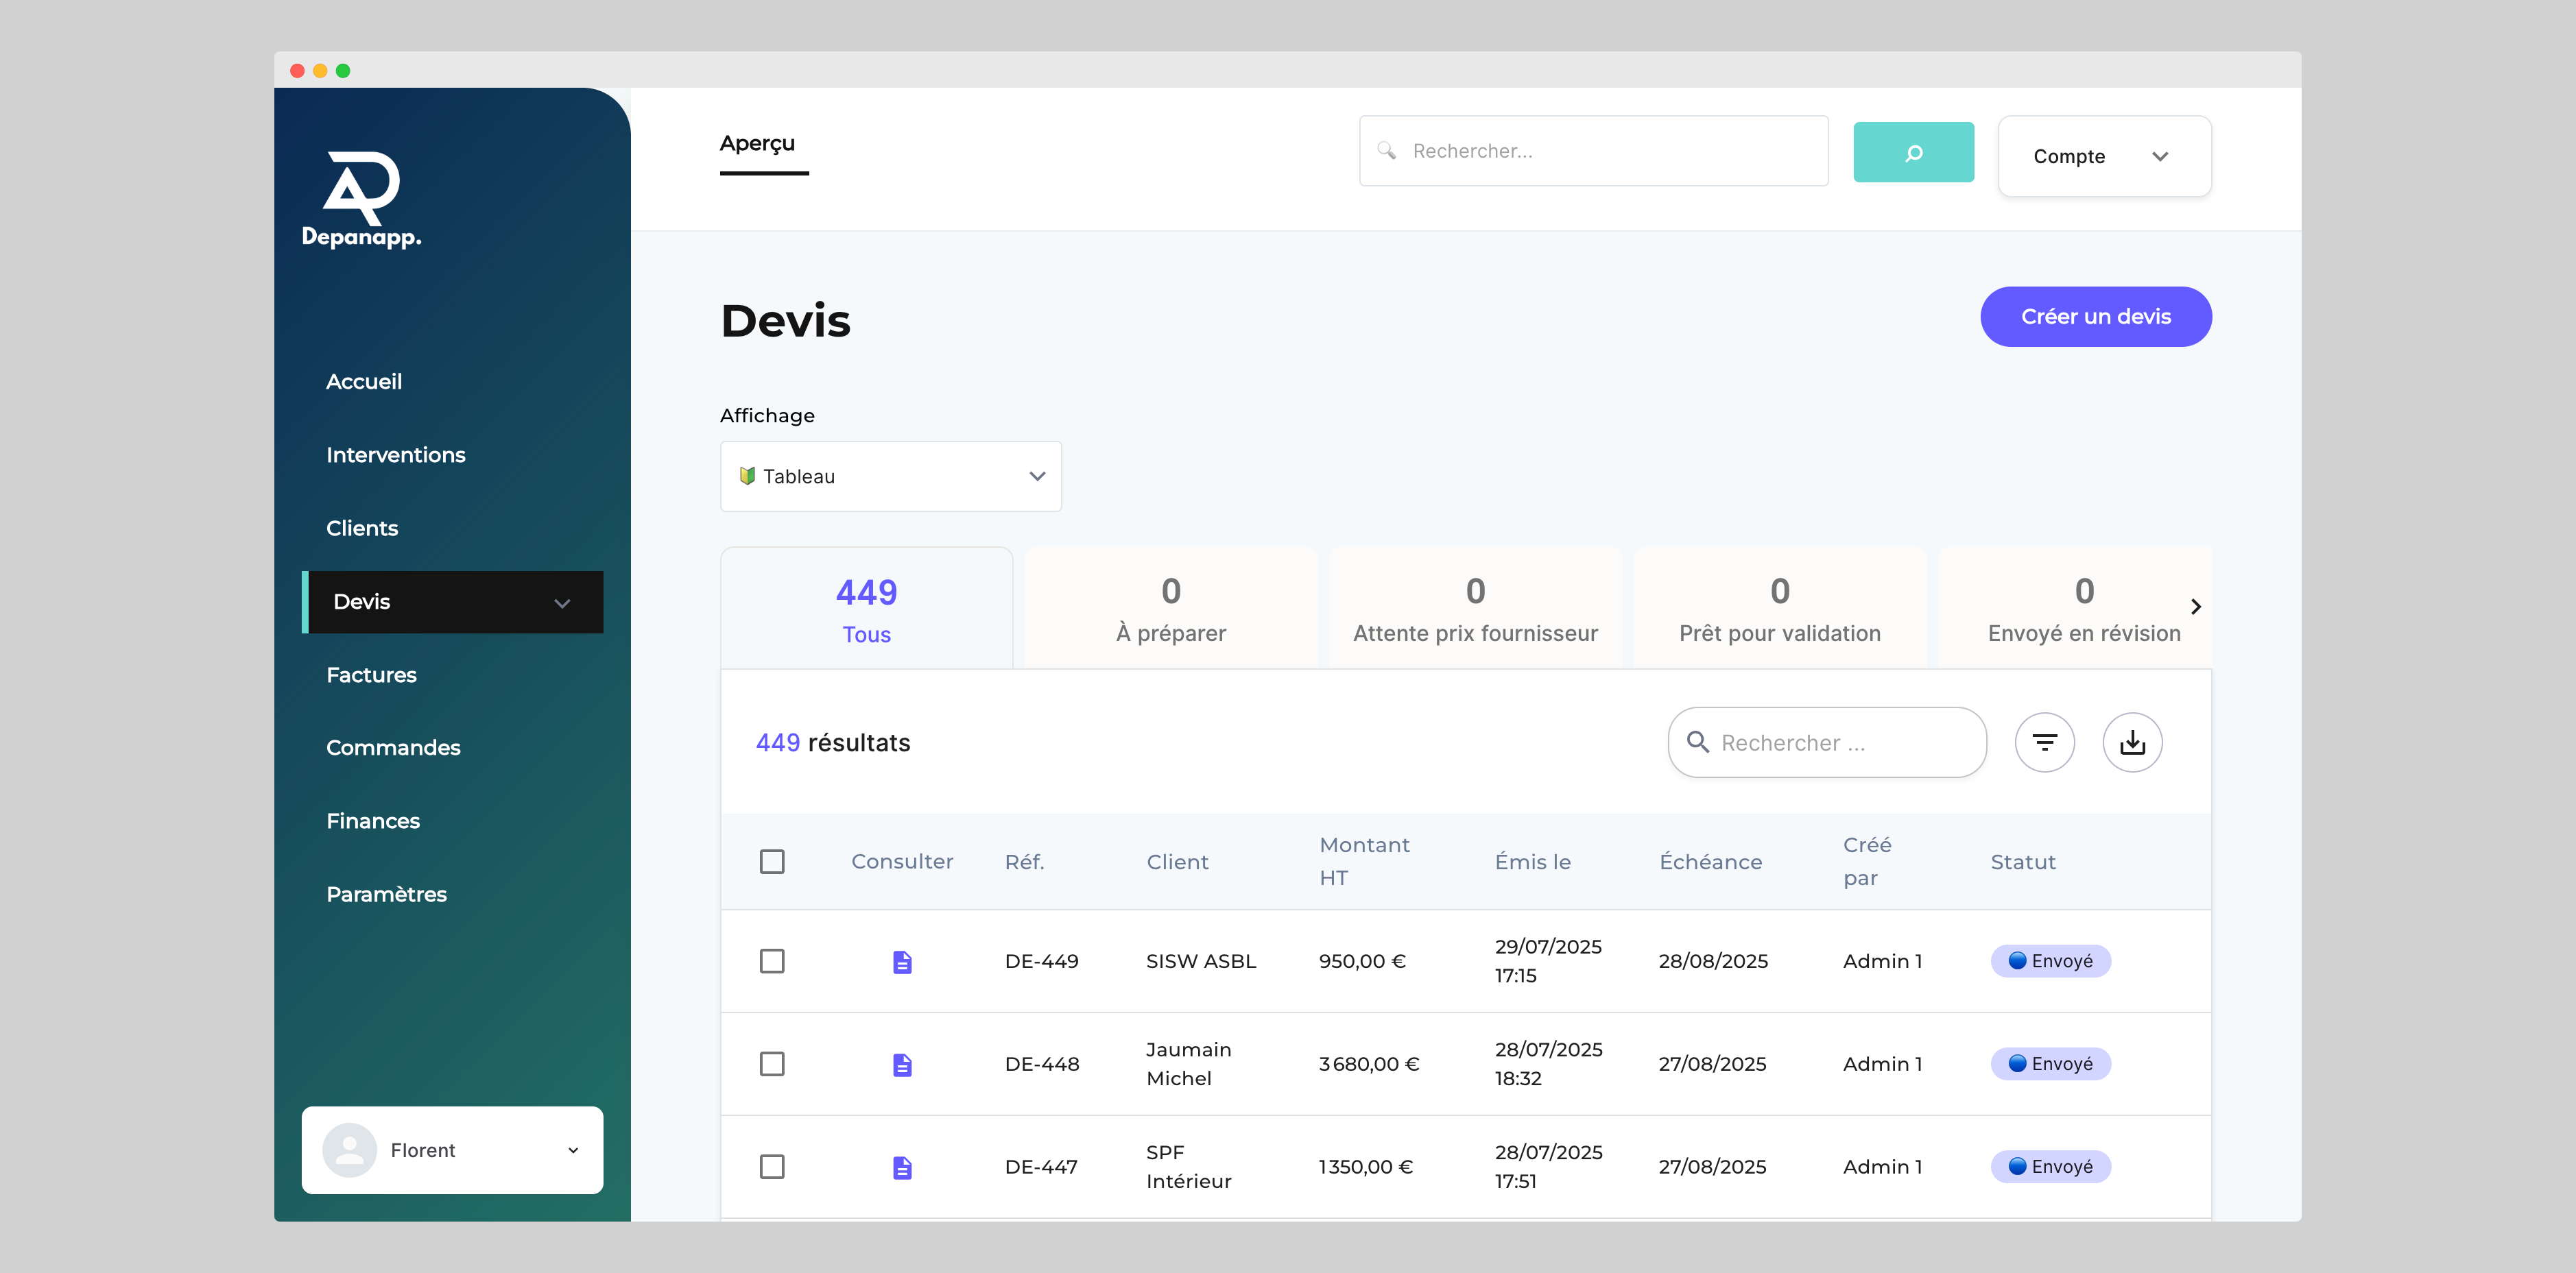2576x1273 pixels.
Task: Click the Depanapp logo
Action: coord(362,199)
